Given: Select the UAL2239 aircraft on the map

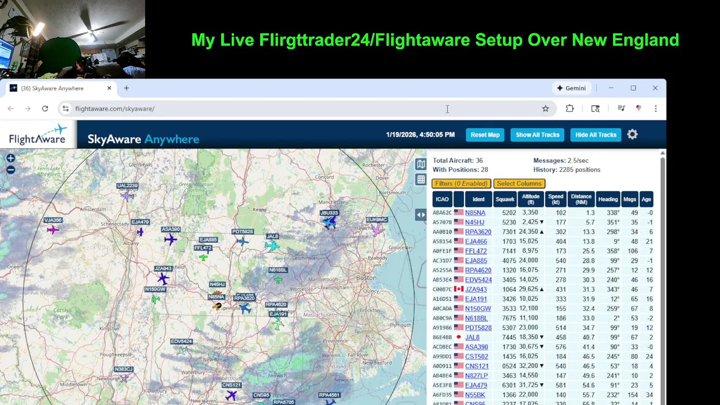Looking at the screenshot, I should point(128,195).
